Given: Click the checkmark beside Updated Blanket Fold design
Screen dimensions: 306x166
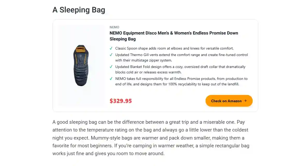Looking at the screenshot, I should point(111,67).
